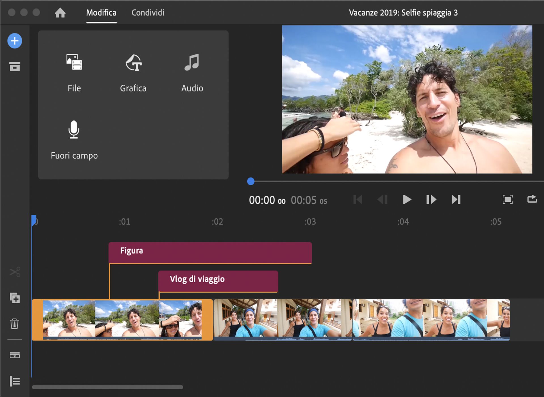Screen dimensions: 544x397
Task: Open the project media bin
Action: (15, 67)
